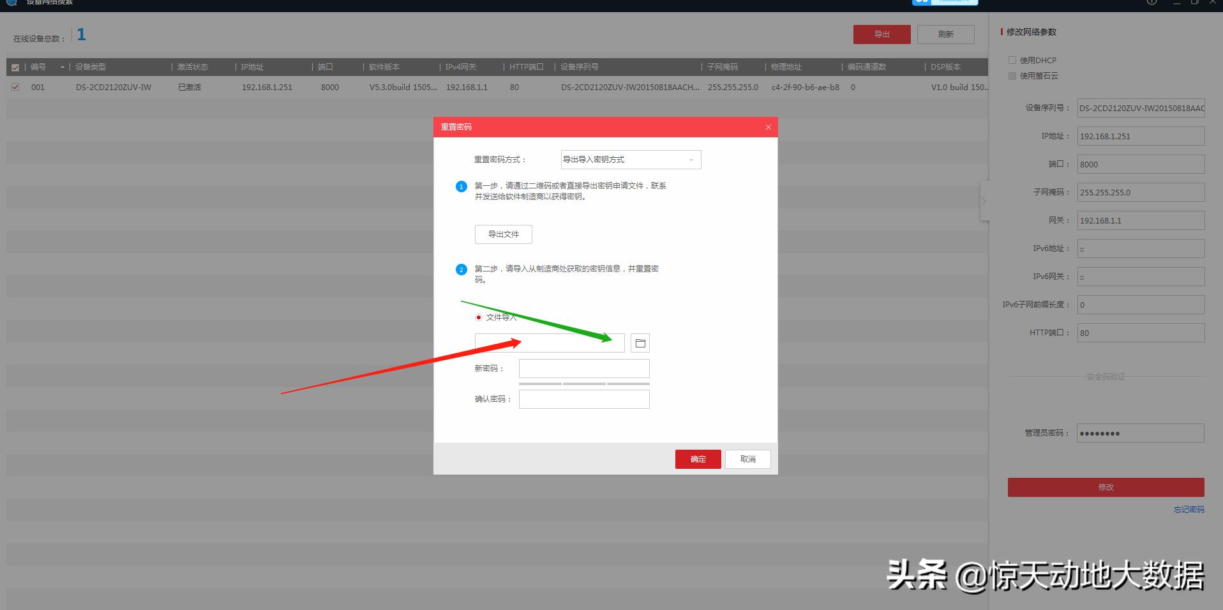Image resolution: width=1223 pixels, height=610 pixels.
Task: Collapse the right-side panel using the chevron
Action: click(x=984, y=200)
